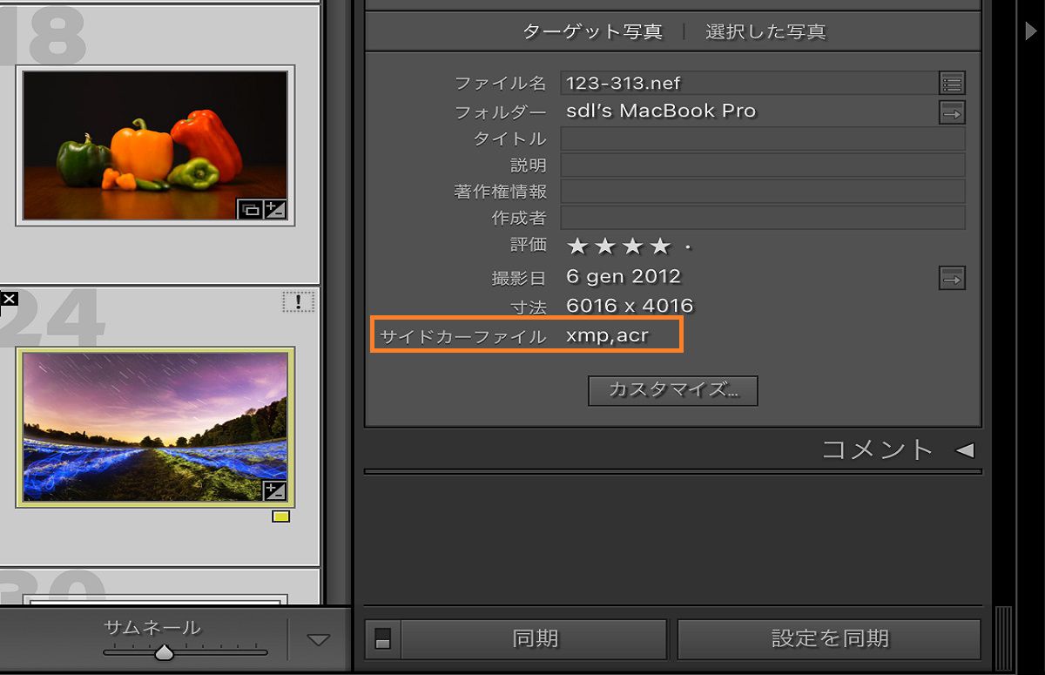The width and height of the screenshot is (1045, 675).
Task: Click the 設定を同期 button
Action: point(829,638)
